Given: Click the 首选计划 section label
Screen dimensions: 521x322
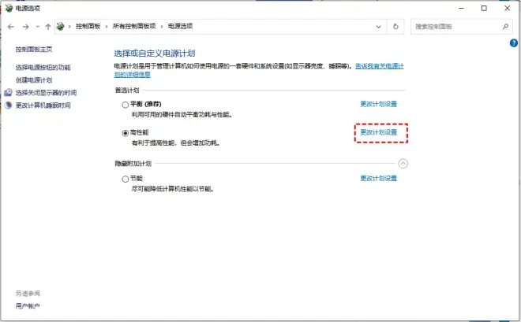Looking at the screenshot, I should click(127, 90).
